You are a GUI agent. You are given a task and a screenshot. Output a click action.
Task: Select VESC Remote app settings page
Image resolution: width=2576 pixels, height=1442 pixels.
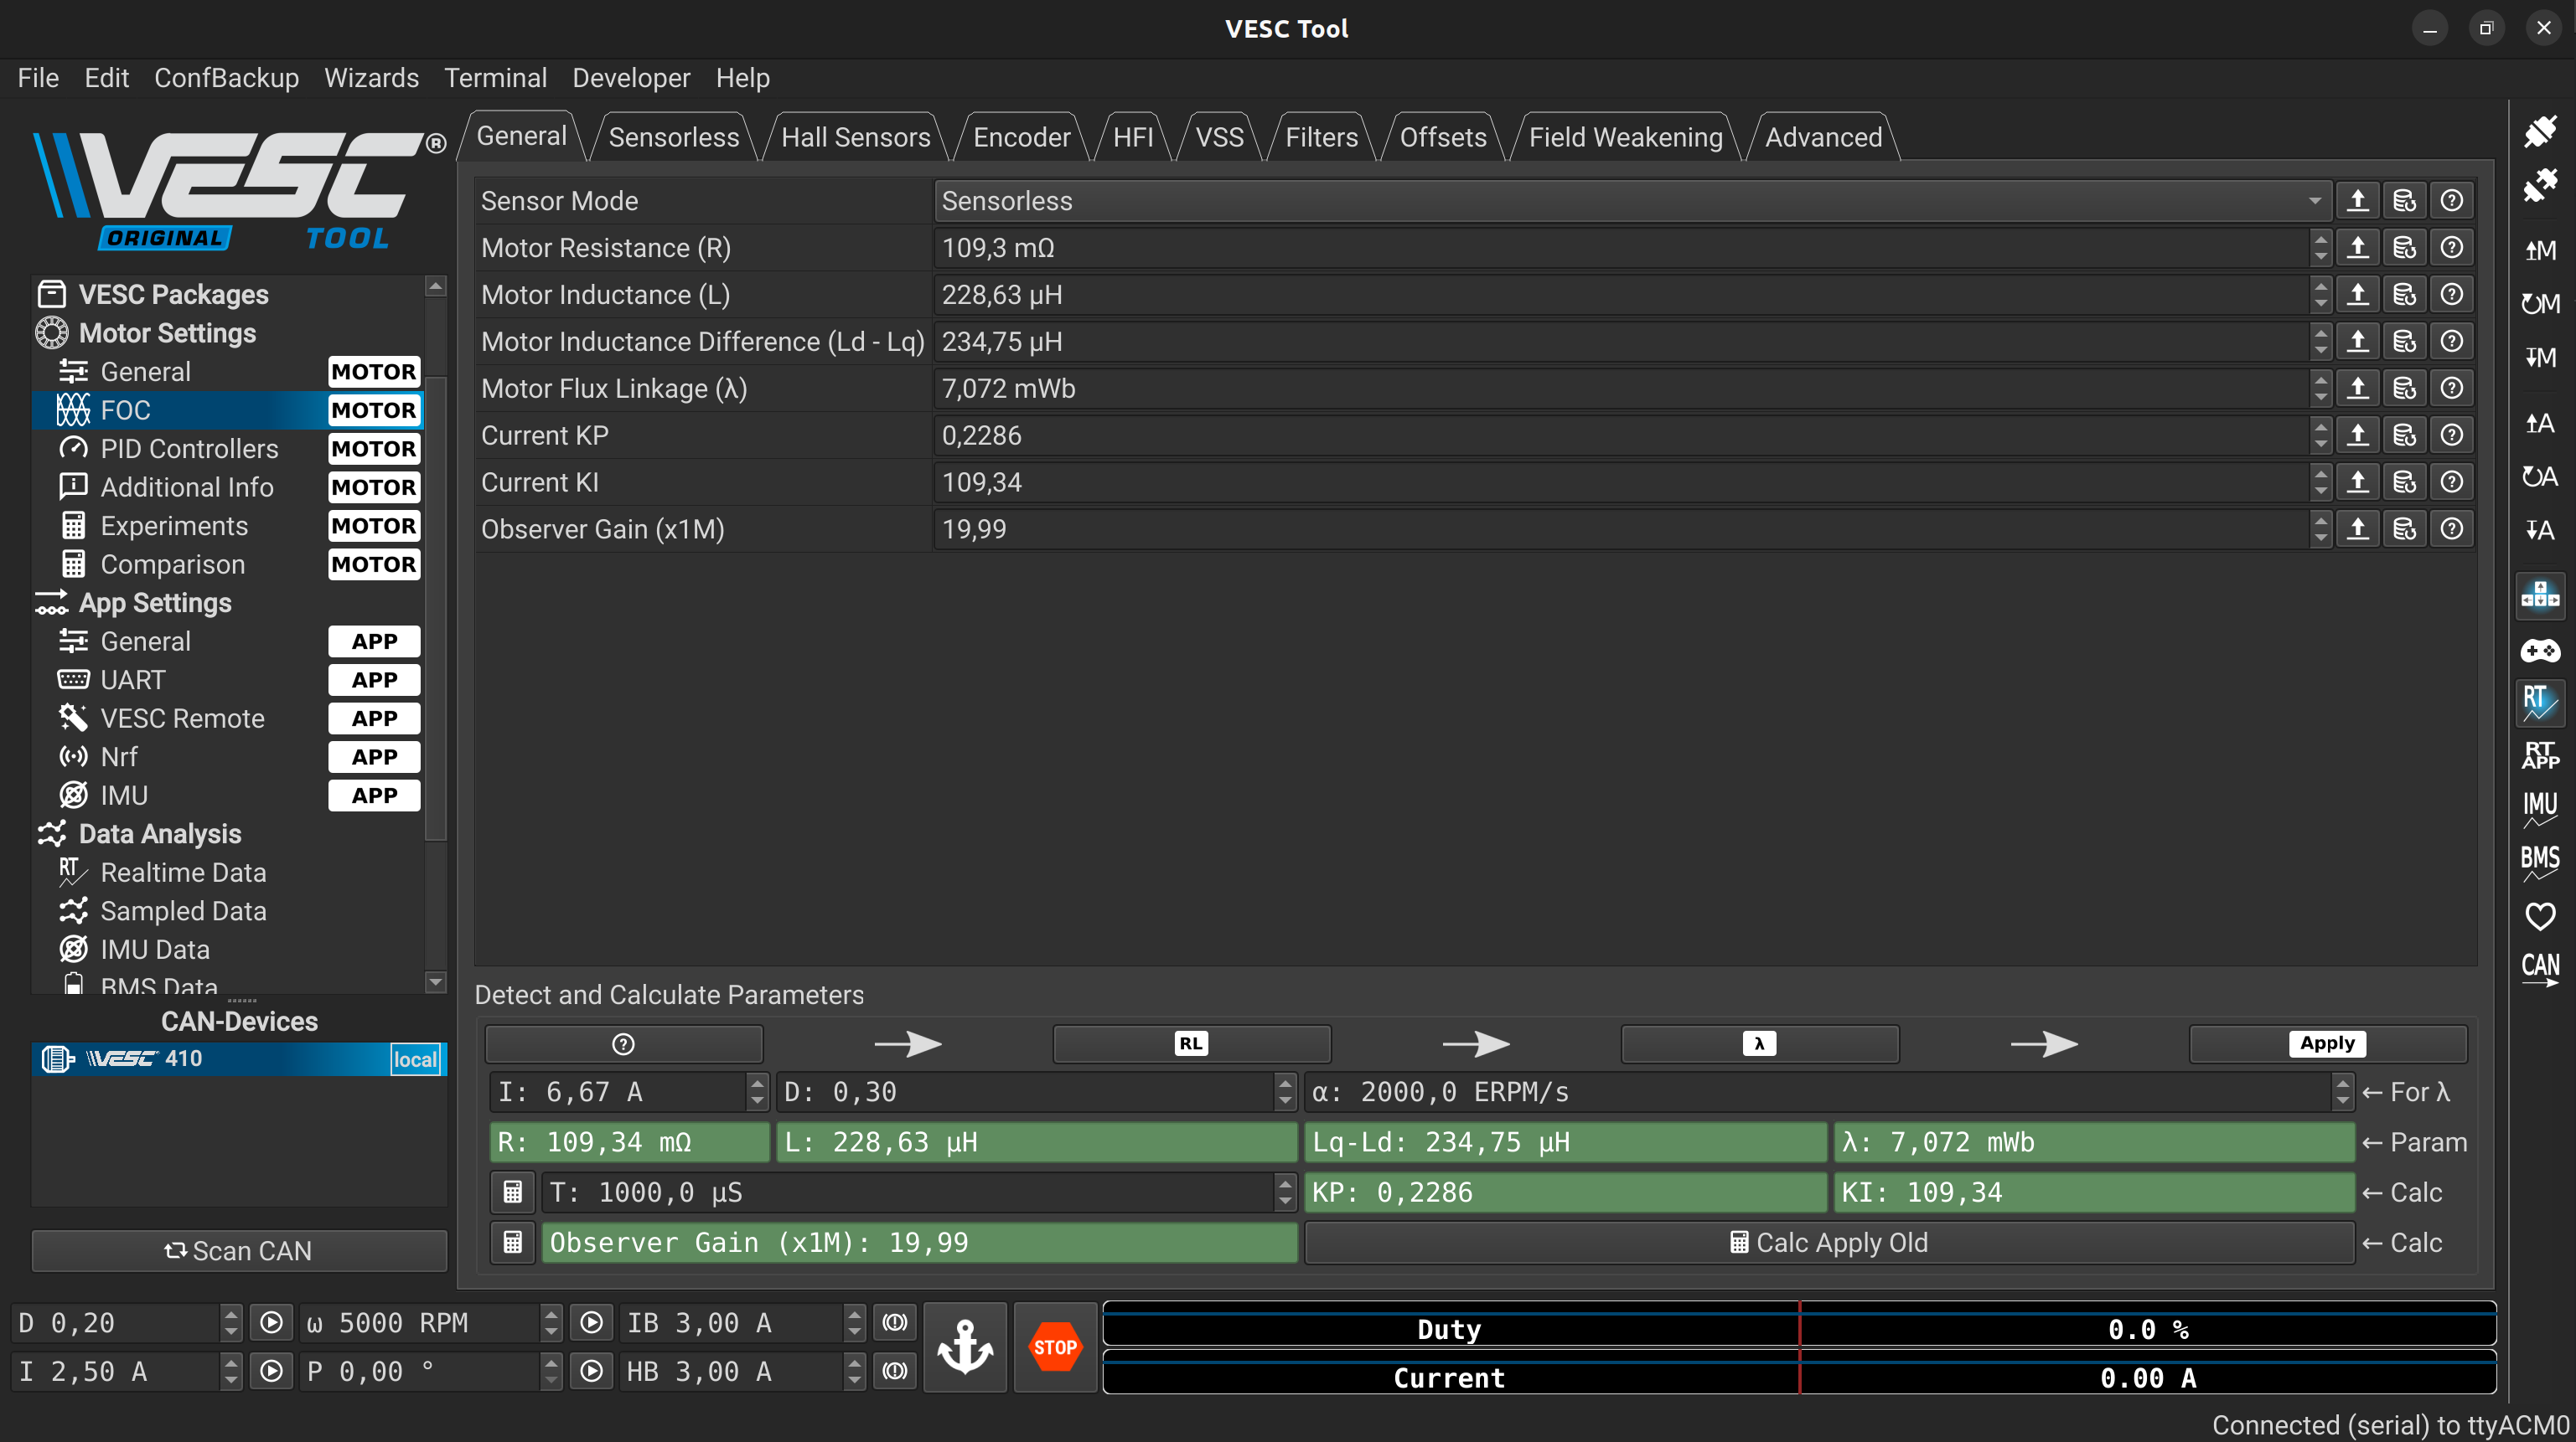click(x=229, y=718)
